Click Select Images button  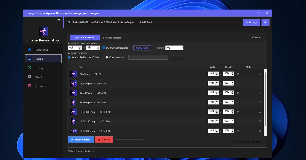(85, 37)
